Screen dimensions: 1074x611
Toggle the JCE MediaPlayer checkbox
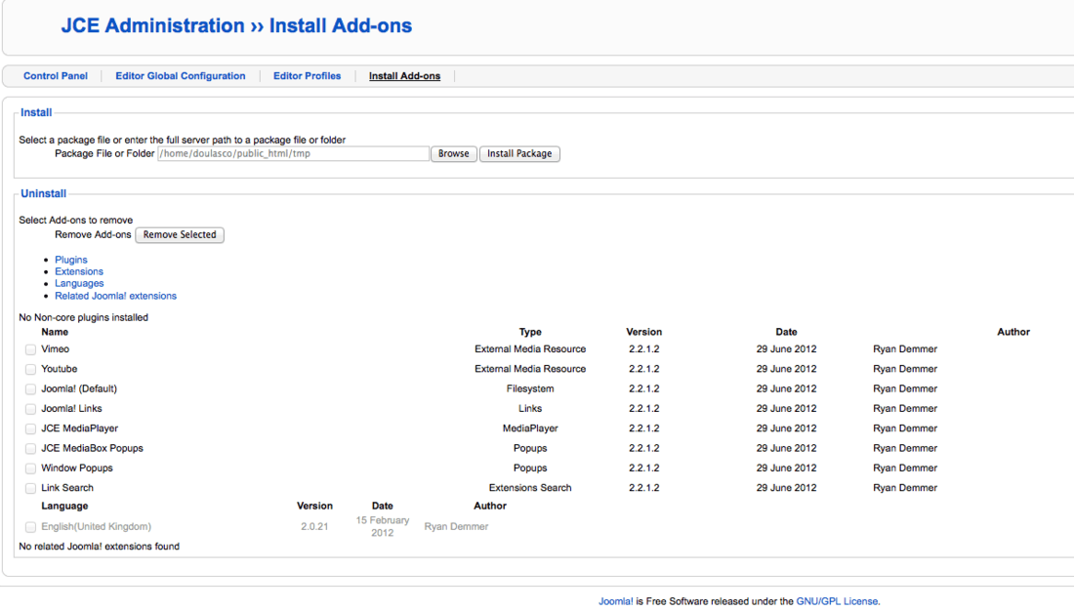(x=30, y=428)
